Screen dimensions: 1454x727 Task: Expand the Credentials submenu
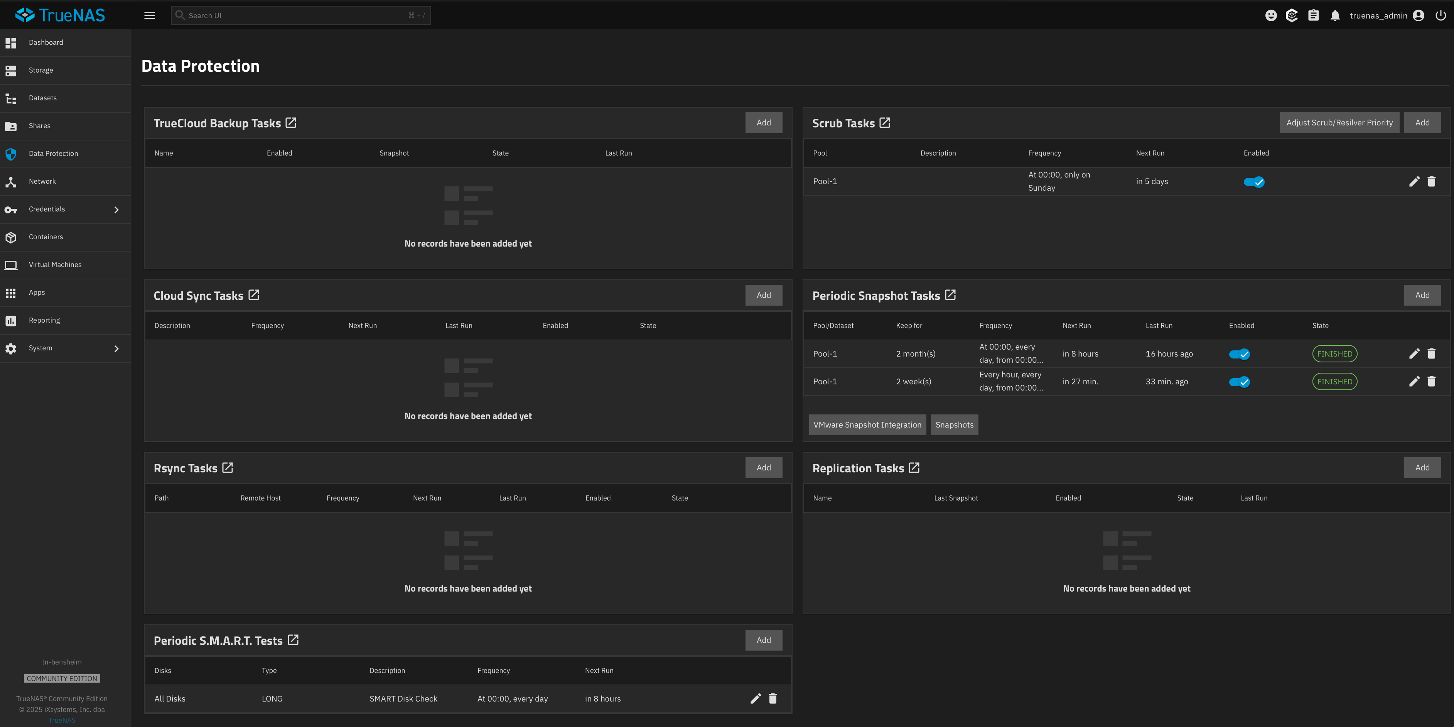[116, 210]
